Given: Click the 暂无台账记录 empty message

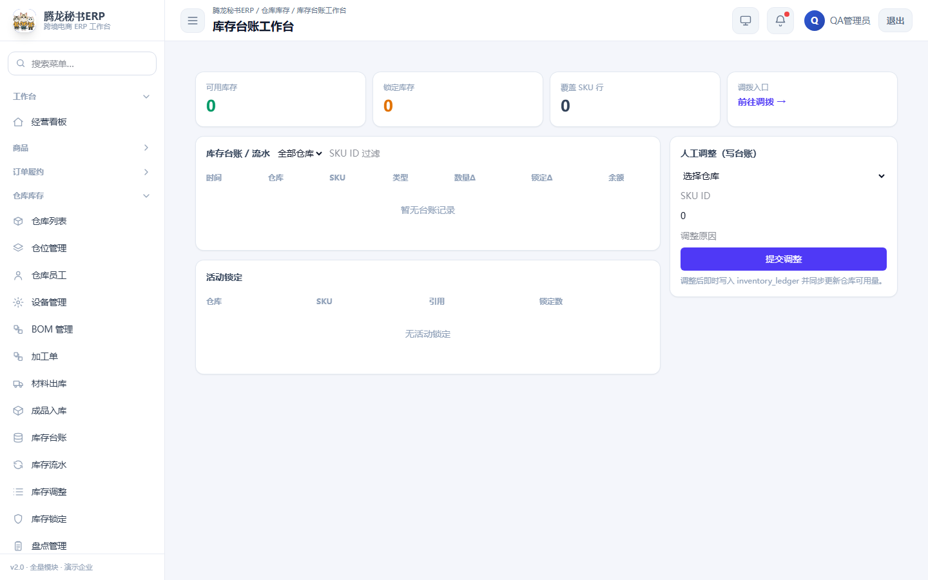Looking at the screenshot, I should (x=428, y=210).
